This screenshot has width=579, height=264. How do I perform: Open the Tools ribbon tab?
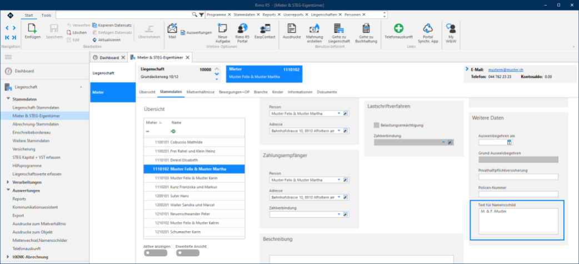(x=47, y=15)
